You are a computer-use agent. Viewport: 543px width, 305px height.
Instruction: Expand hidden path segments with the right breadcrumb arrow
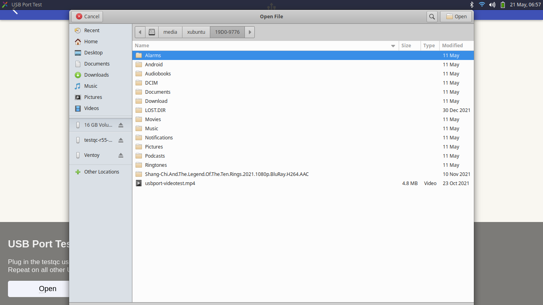(x=250, y=32)
